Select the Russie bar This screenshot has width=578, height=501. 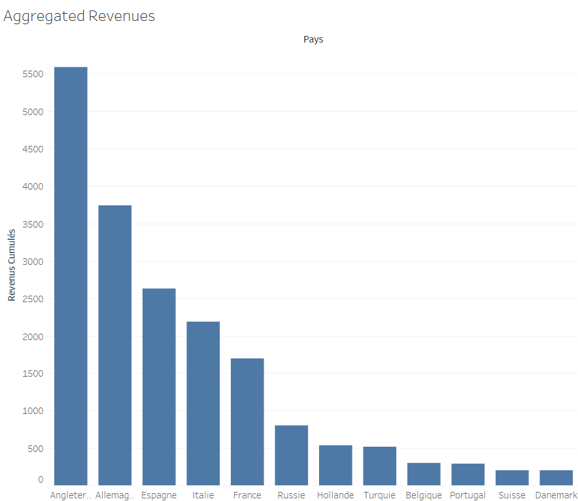[x=291, y=455]
